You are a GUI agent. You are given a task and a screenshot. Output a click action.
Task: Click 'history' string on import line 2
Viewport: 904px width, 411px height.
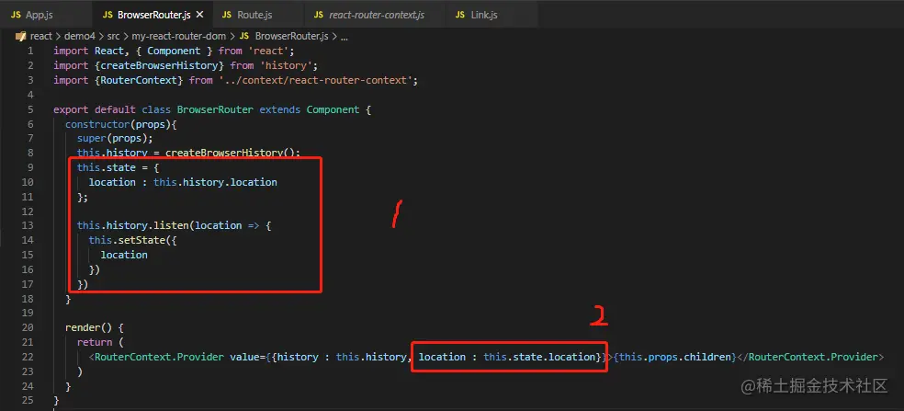click(x=286, y=65)
